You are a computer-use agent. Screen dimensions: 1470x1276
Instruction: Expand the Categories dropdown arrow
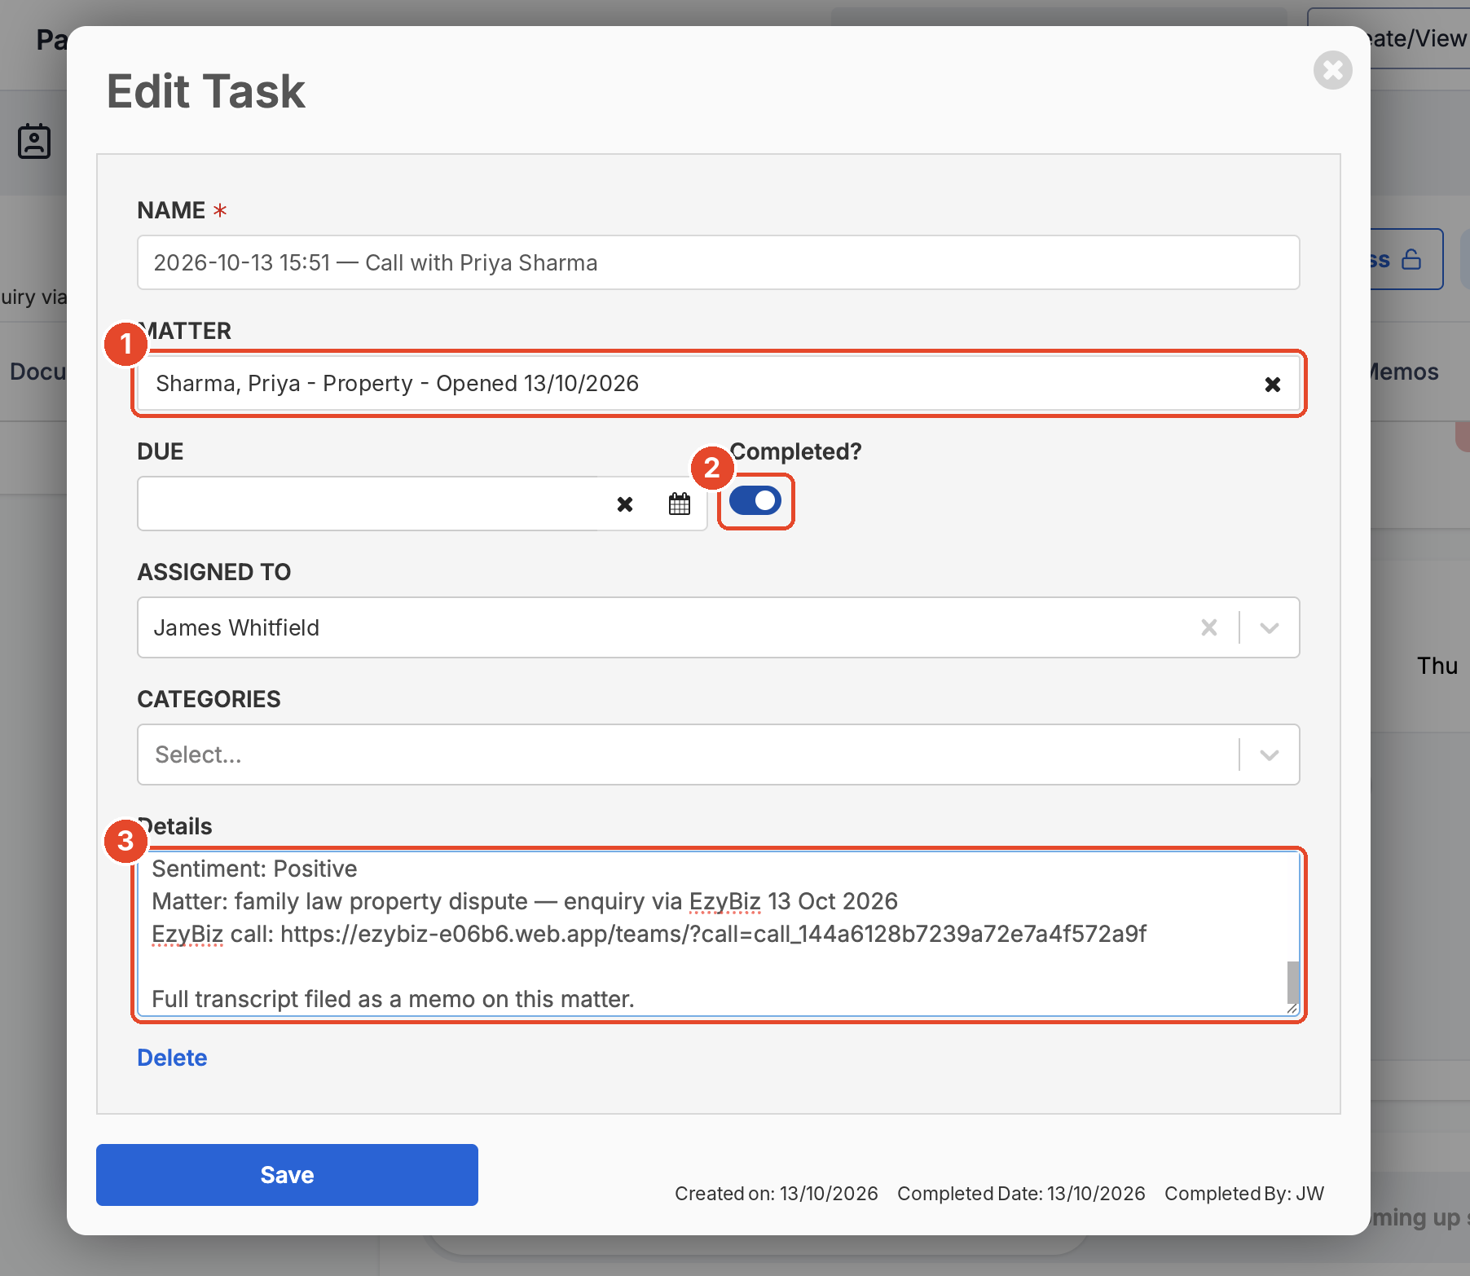click(1269, 755)
